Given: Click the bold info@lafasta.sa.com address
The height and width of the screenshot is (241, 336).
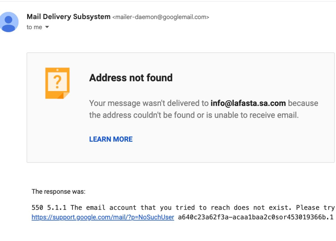Looking at the screenshot, I should tap(248, 103).
